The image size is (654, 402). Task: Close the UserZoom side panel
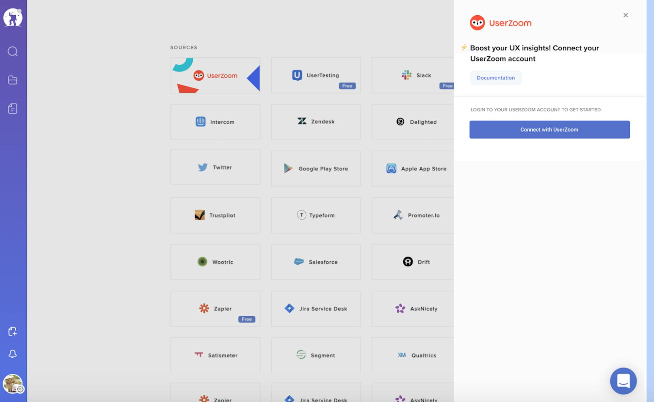click(625, 15)
